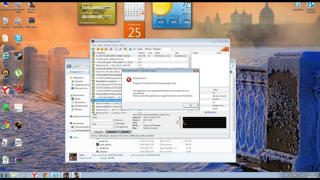The height and width of the screenshot is (180, 320).
Task: Open Internet Explorer desktop shortcut
Action: [x=5, y=58]
